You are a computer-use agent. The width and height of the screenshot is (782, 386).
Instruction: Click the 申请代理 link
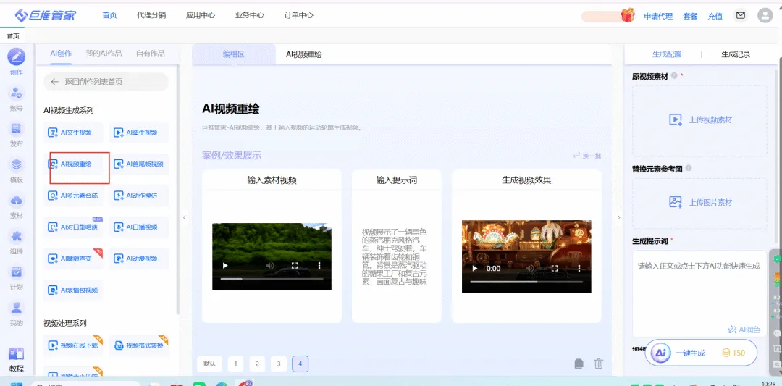point(658,16)
